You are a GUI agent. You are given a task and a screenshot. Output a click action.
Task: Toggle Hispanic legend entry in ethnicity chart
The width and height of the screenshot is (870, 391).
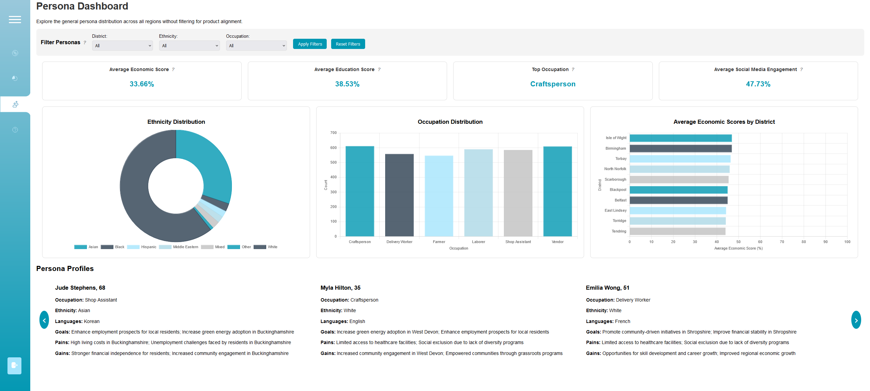pyautogui.click(x=141, y=247)
